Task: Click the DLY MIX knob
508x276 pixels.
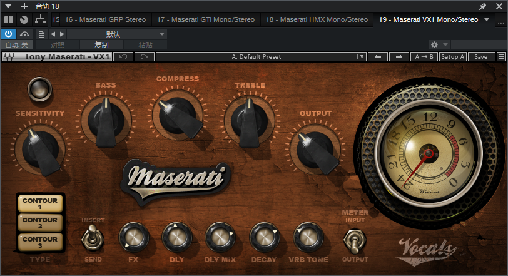Action: point(220,237)
